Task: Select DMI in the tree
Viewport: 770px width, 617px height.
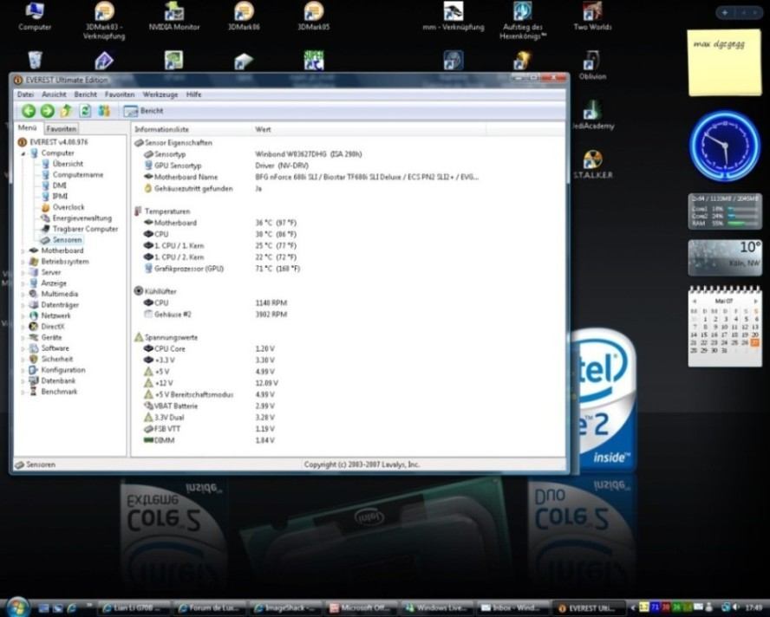Action: coord(60,185)
